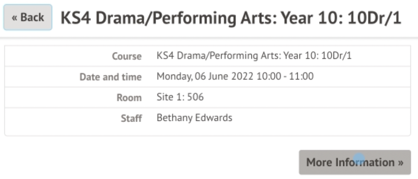Click the surname Edwards
The width and height of the screenshot is (418, 179).
click(213, 118)
